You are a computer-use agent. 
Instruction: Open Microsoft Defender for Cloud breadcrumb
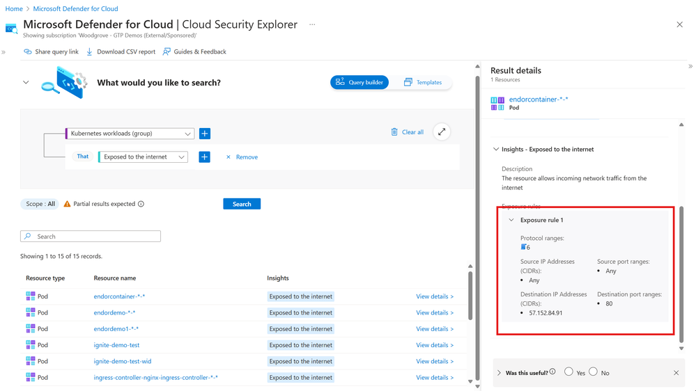click(75, 9)
